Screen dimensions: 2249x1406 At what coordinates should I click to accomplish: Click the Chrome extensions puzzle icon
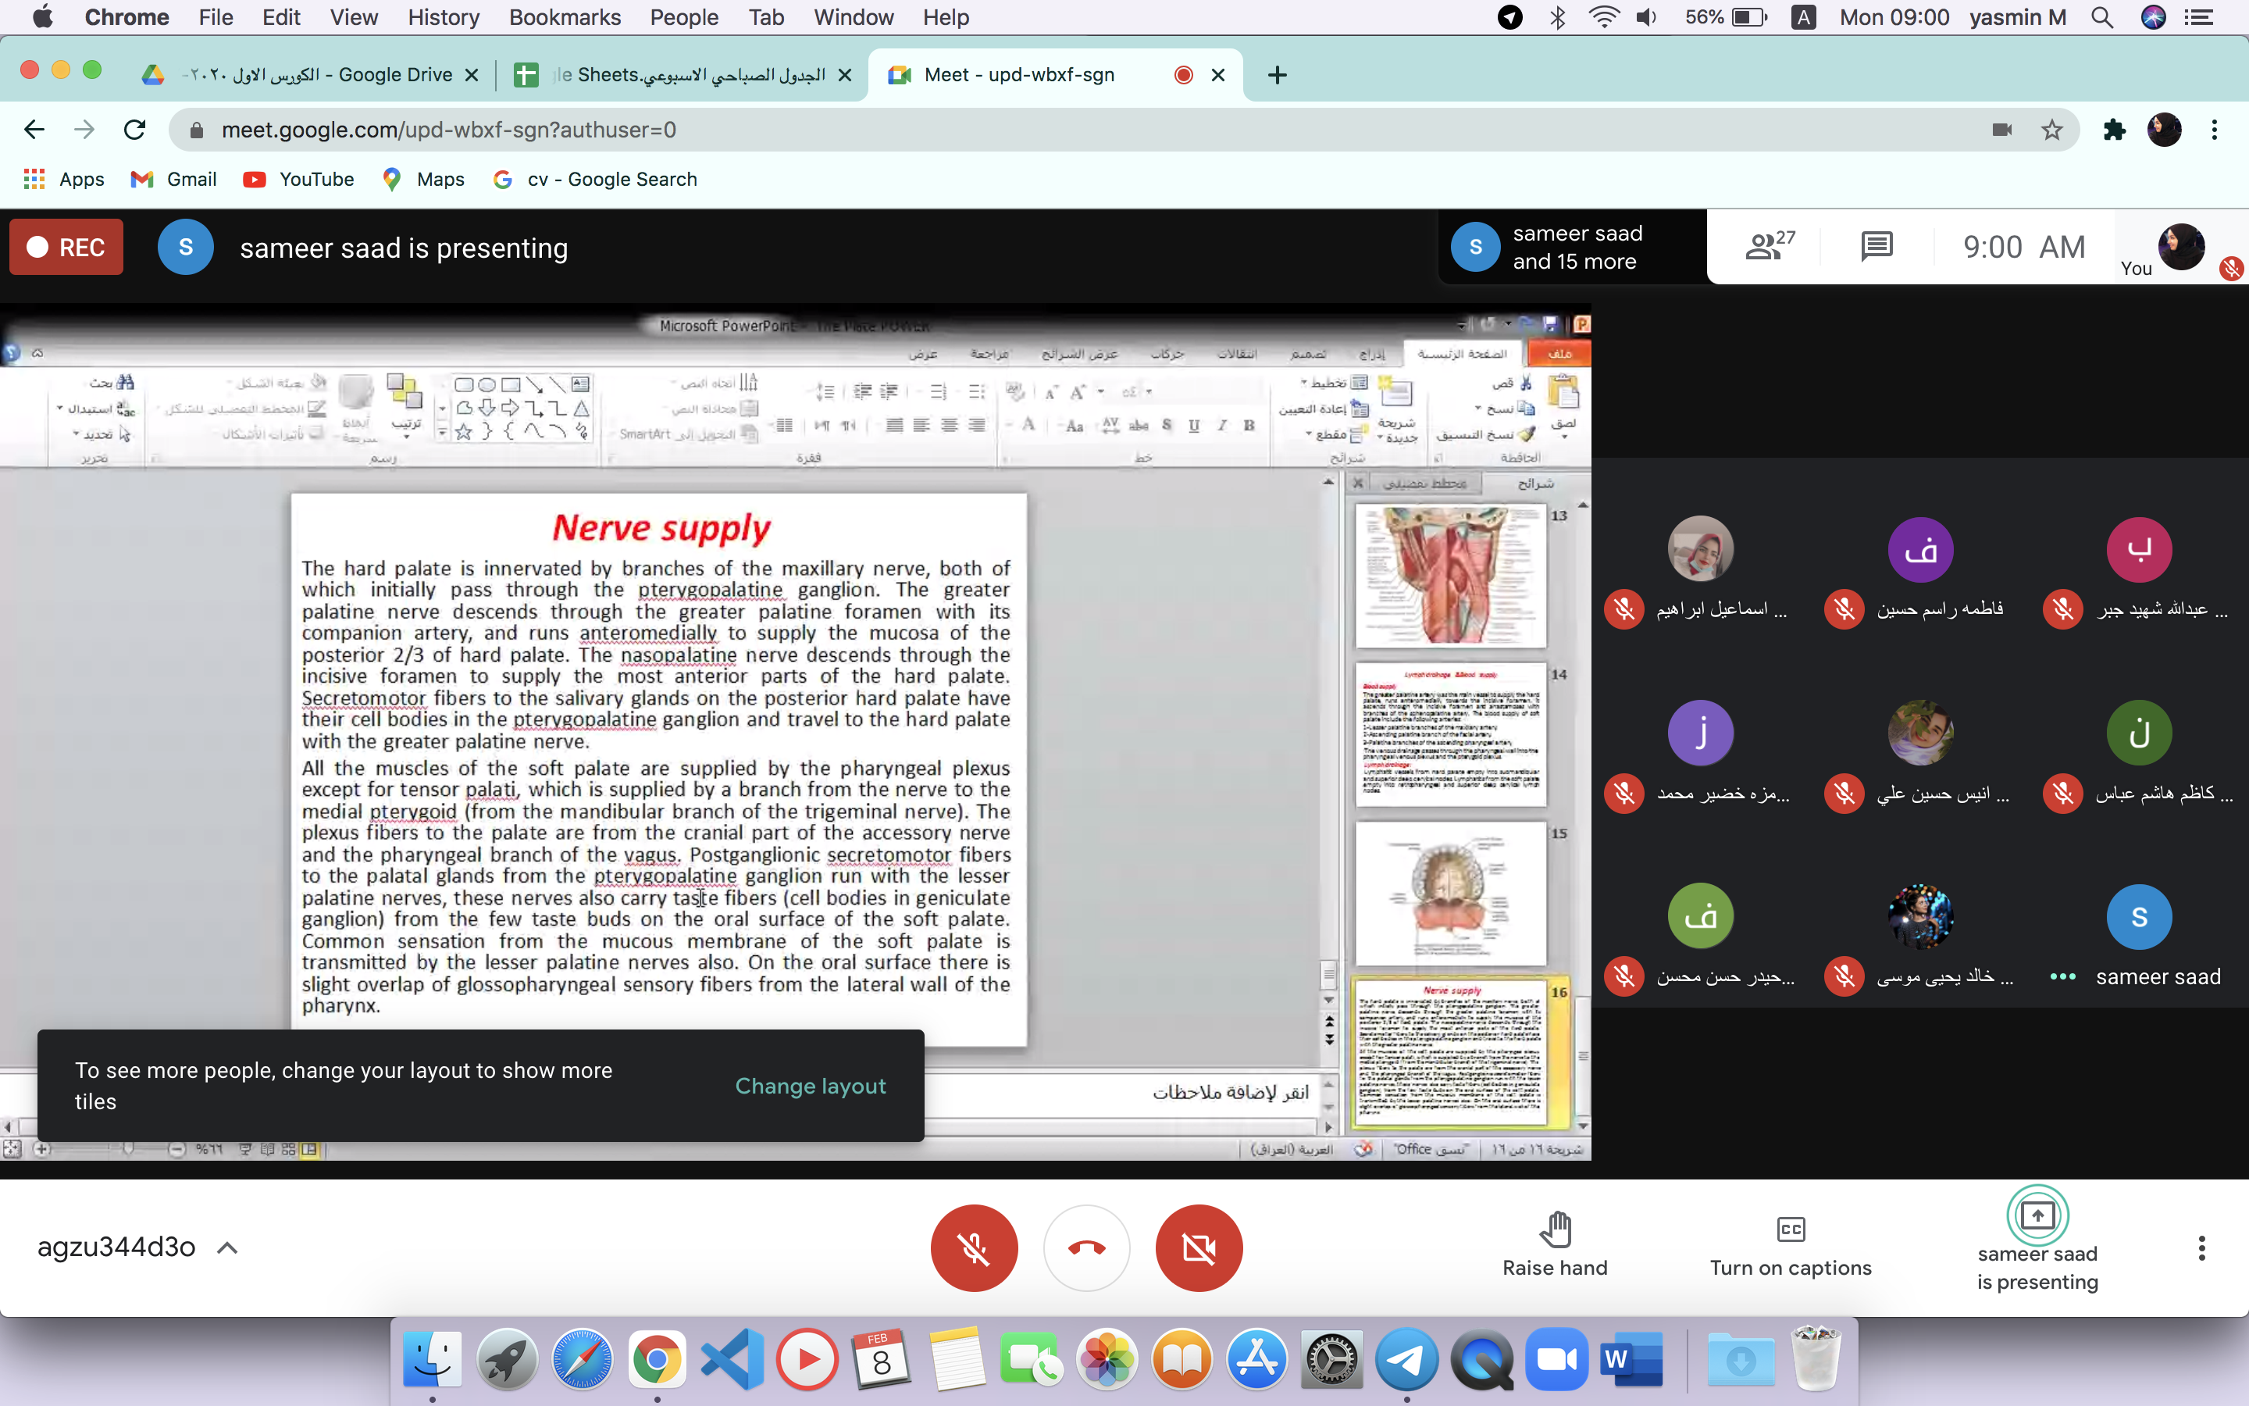point(2114,130)
